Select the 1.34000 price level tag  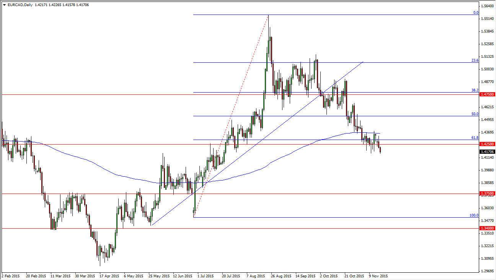pyautogui.click(x=488, y=228)
